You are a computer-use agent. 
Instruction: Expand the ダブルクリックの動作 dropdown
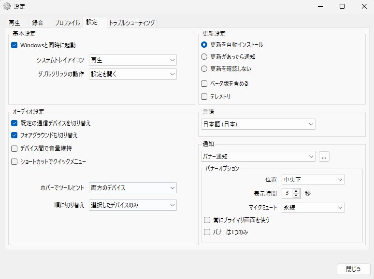click(x=133, y=74)
